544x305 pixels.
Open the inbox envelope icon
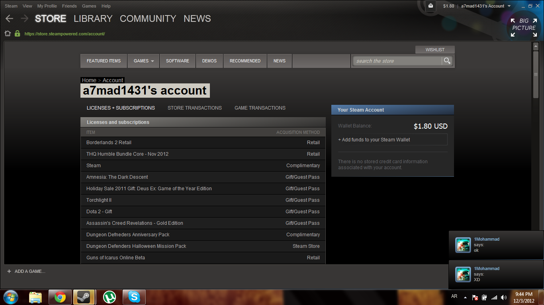431,6
